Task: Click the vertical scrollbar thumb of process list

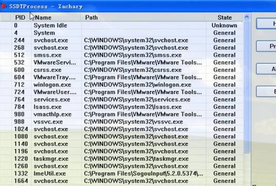Action: click(x=247, y=87)
